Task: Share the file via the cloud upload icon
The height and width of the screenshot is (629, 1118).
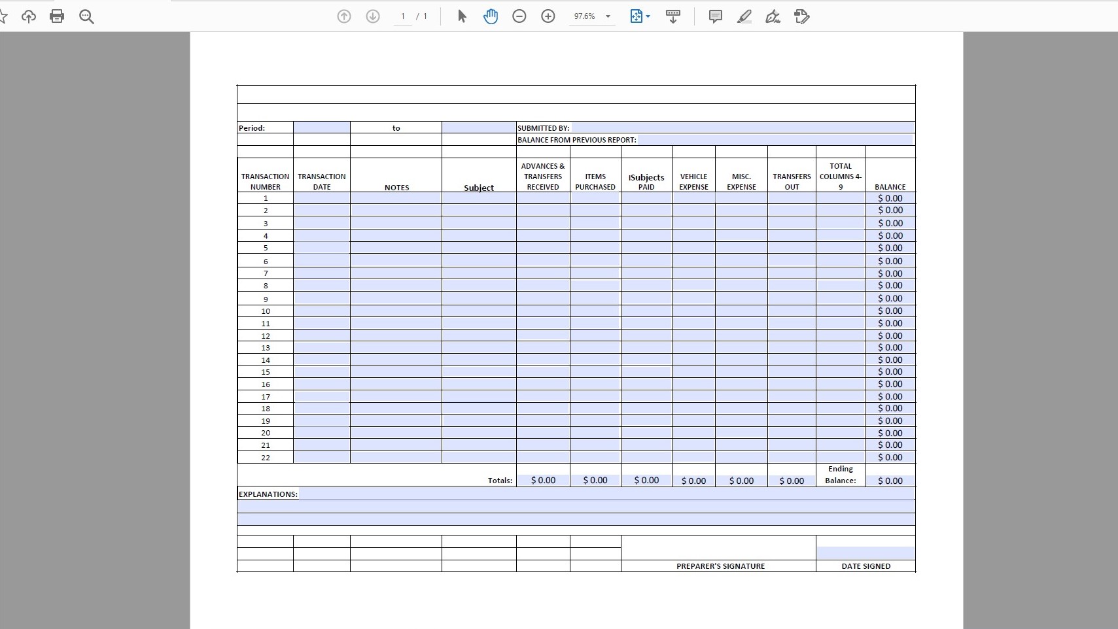Action: [x=28, y=16]
